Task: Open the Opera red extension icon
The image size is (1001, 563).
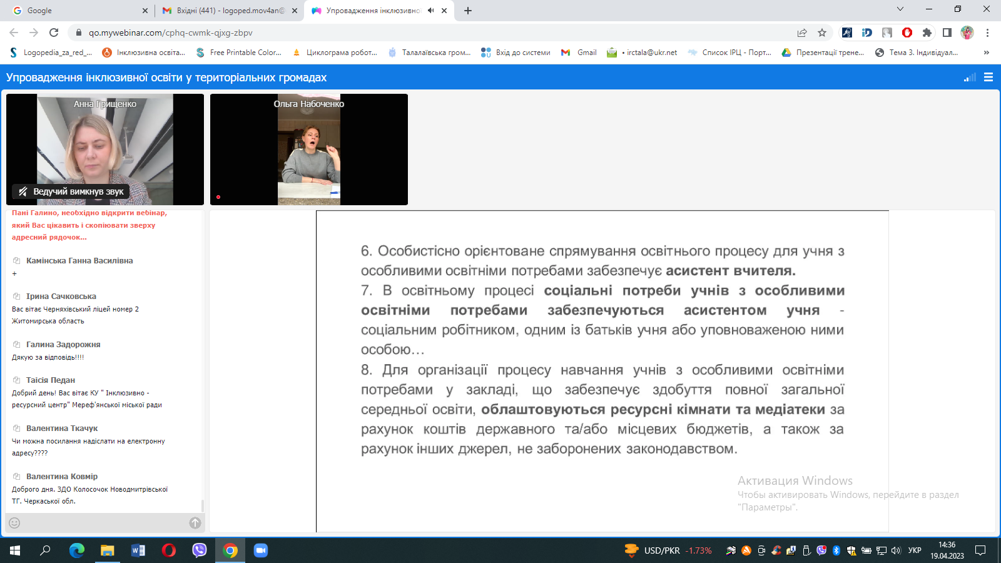Action: point(907,33)
